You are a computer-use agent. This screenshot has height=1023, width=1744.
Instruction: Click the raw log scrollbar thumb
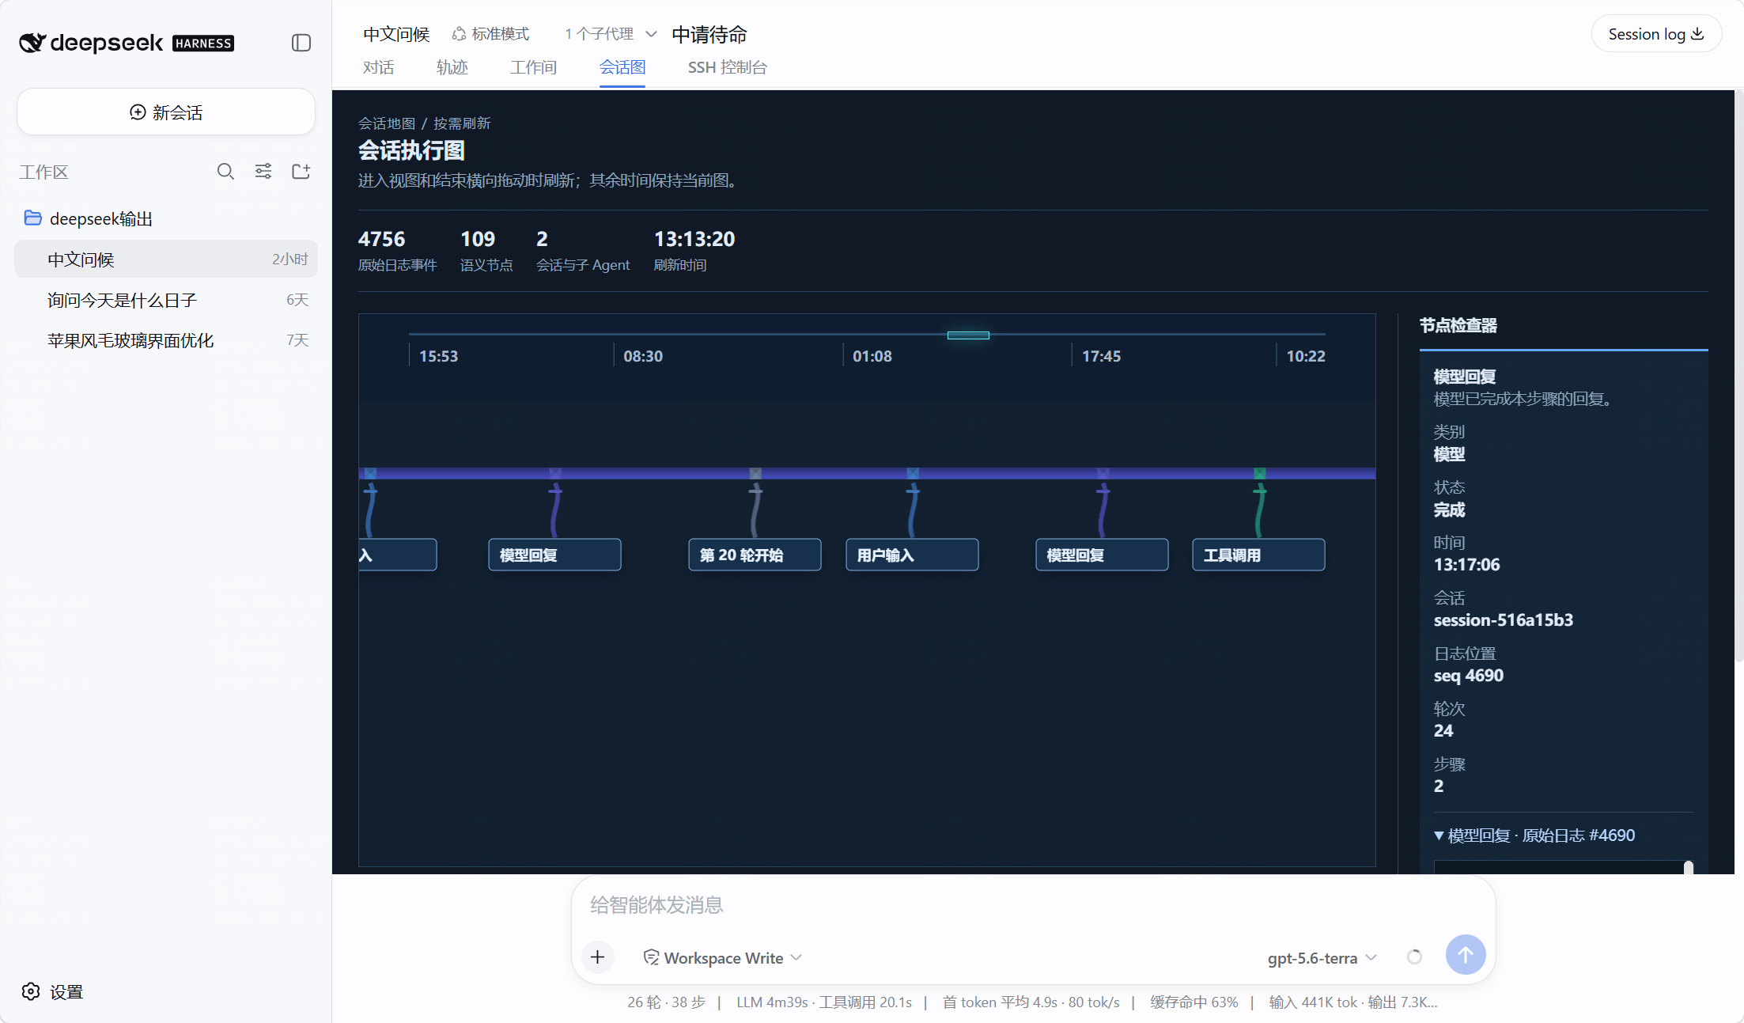tap(1689, 868)
